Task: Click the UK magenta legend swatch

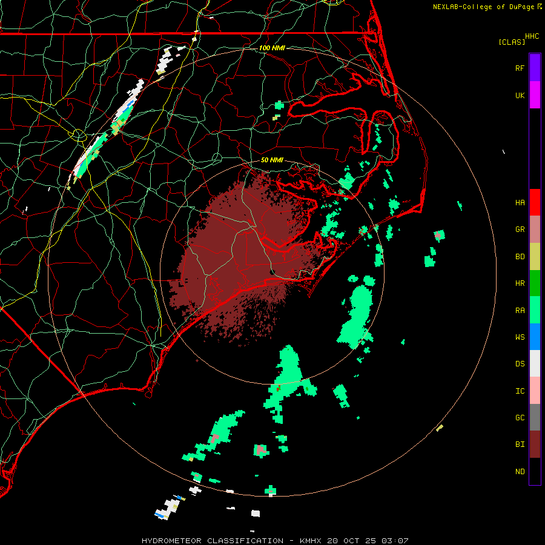Action: tap(535, 95)
